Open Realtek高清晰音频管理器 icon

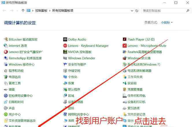(x=125, y=52)
